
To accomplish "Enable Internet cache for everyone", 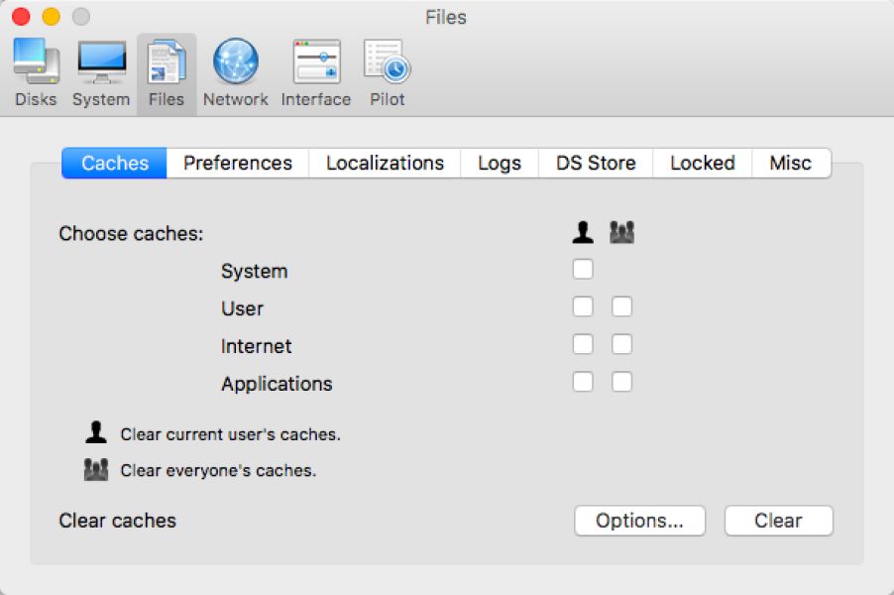I will [621, 344].
